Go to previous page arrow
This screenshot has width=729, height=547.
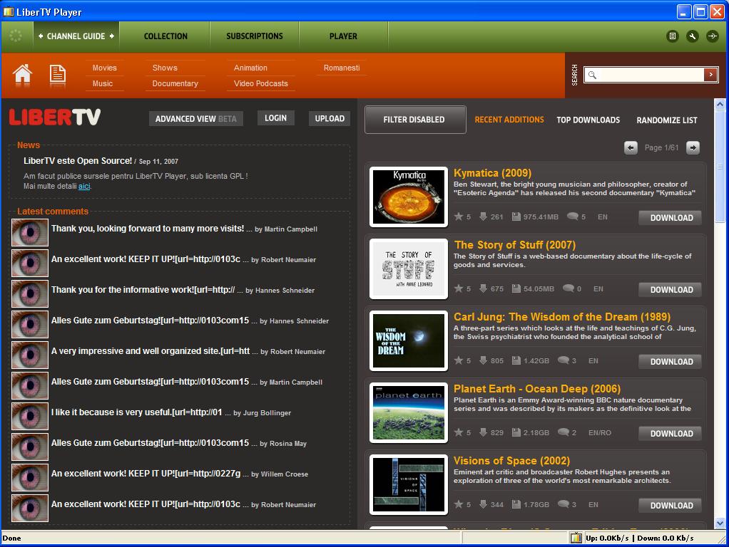631,147
